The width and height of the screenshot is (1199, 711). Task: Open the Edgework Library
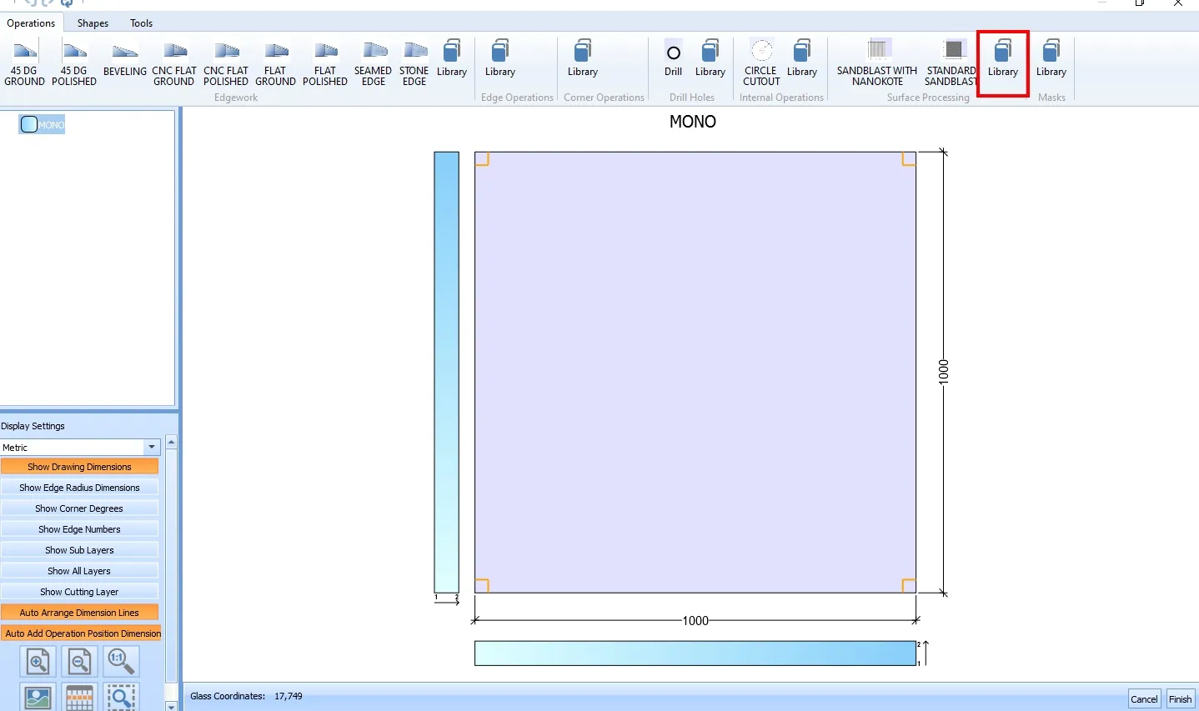[452, 58]
